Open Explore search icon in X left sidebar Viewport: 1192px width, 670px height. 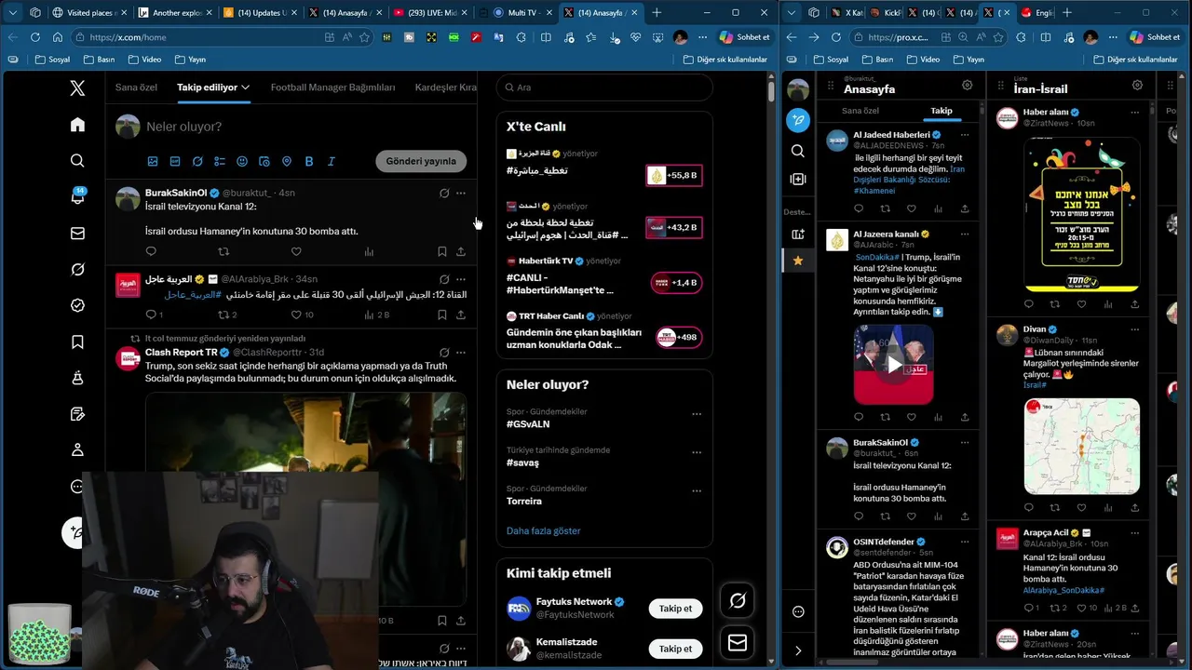point(77,161)
